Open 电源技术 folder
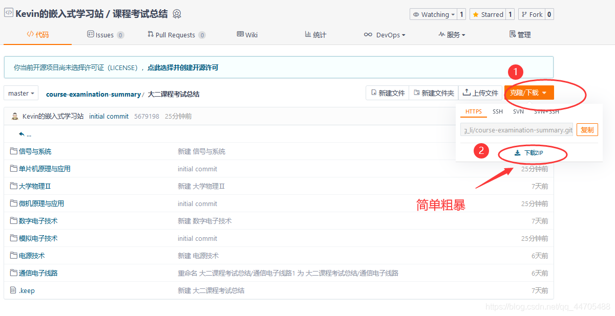 click(32, 256)
